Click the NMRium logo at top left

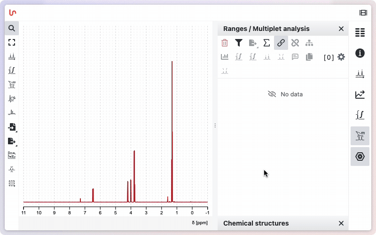[13, 13]
